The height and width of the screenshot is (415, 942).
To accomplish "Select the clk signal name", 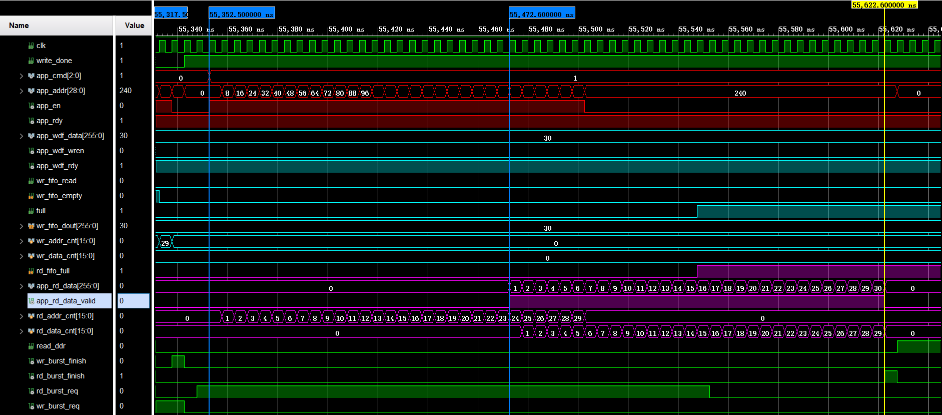I will [x=41, y=46].
